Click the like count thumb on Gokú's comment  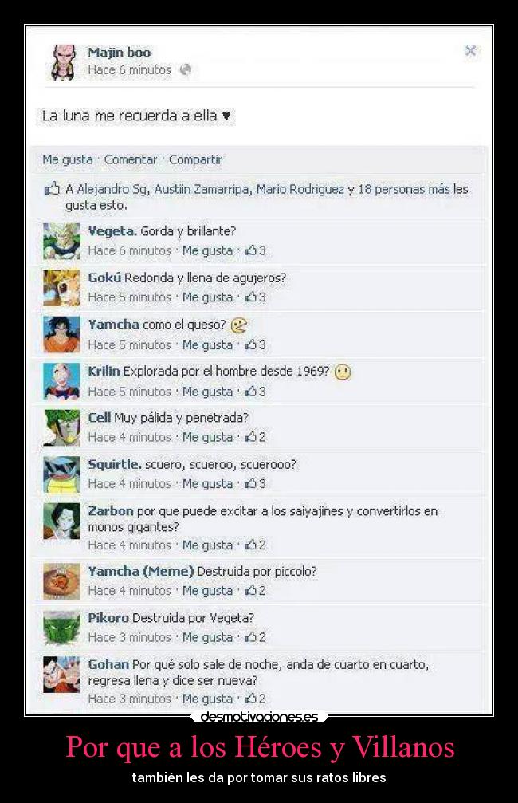coord(250,297)
